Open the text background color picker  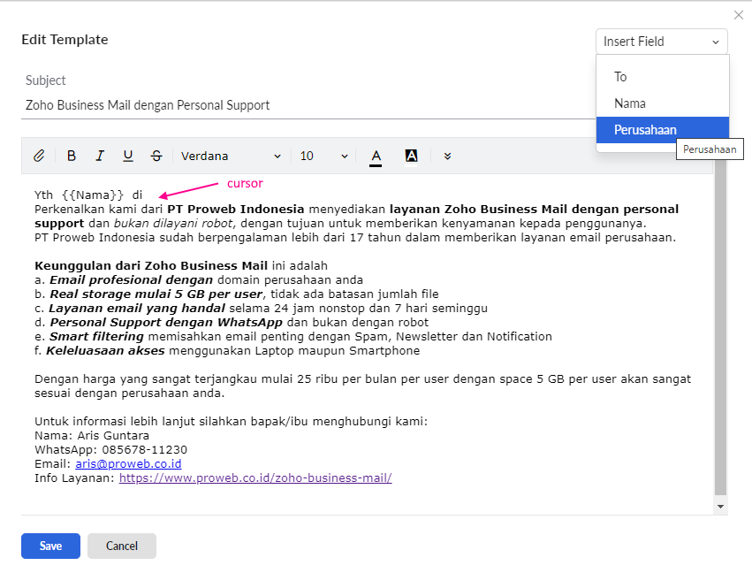coord(411,157)
